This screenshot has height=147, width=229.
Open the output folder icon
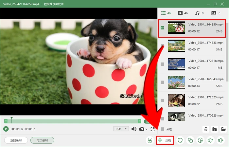[x=223, y=129]
